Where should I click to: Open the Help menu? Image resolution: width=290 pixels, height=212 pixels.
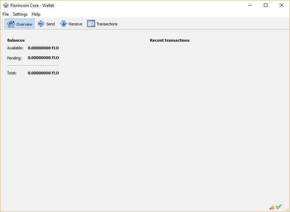(x=36, y=14)
